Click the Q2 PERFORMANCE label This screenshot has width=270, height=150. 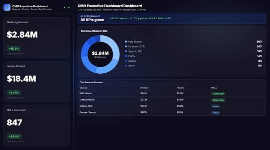click(90, 16)
